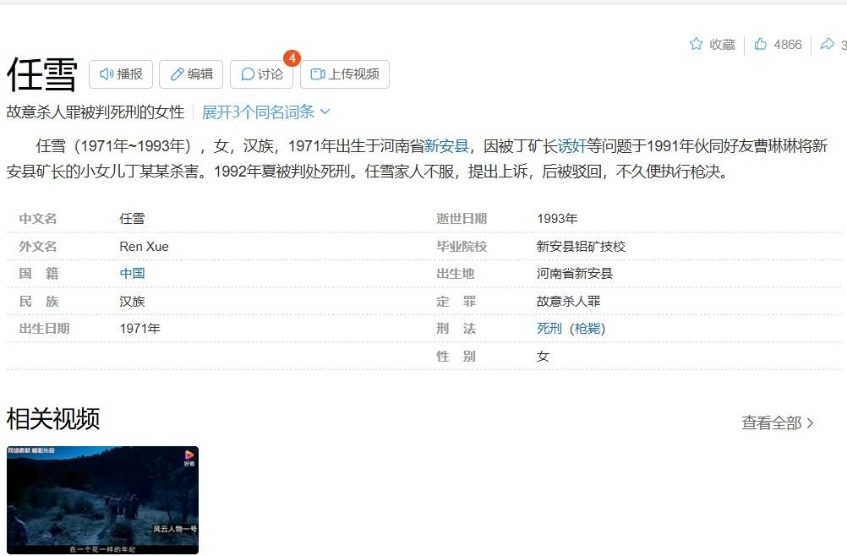Viewport: 847px width, 556px height.
Task: Click the share arrow icon
Action: pos(827,44)
